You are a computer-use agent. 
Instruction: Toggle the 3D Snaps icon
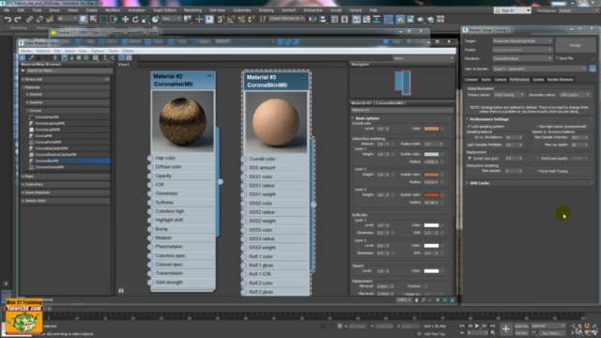click(221, 19)
